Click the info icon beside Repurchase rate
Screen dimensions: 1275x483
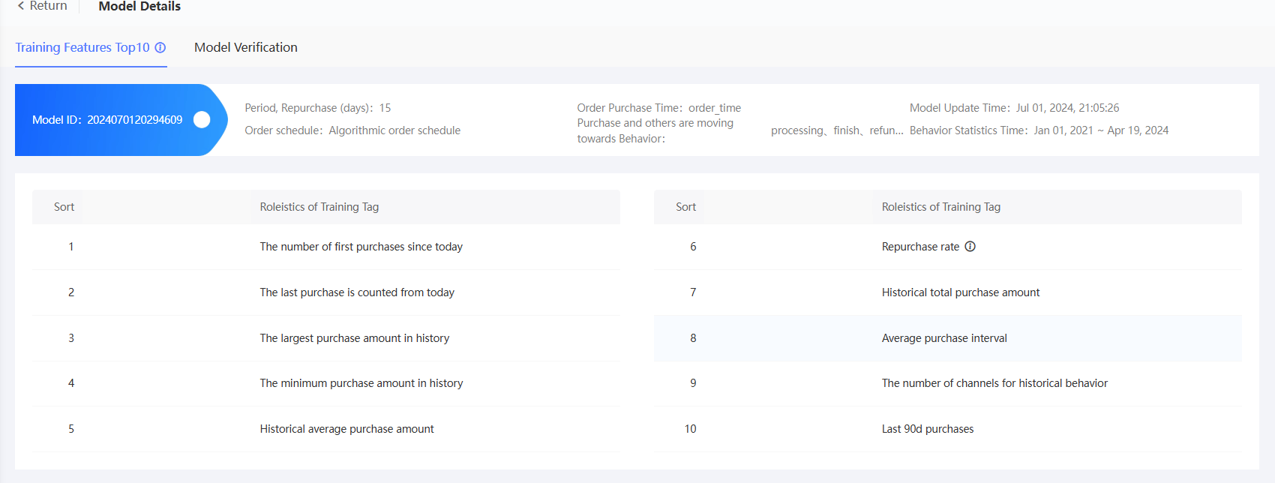pos(970,247)
